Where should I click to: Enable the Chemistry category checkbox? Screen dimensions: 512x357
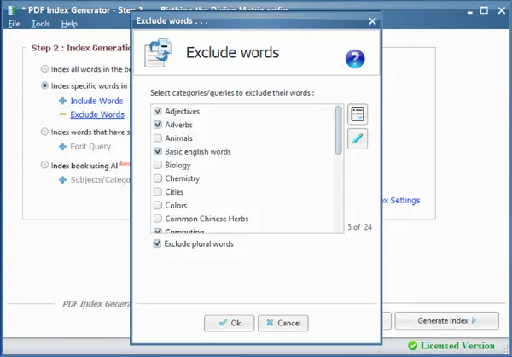(x=158, y=178)
